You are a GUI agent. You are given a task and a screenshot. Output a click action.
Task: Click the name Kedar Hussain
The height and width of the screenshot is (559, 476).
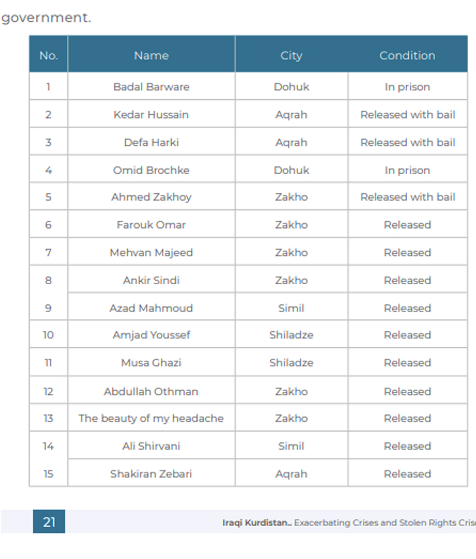[x=151, y=115]
